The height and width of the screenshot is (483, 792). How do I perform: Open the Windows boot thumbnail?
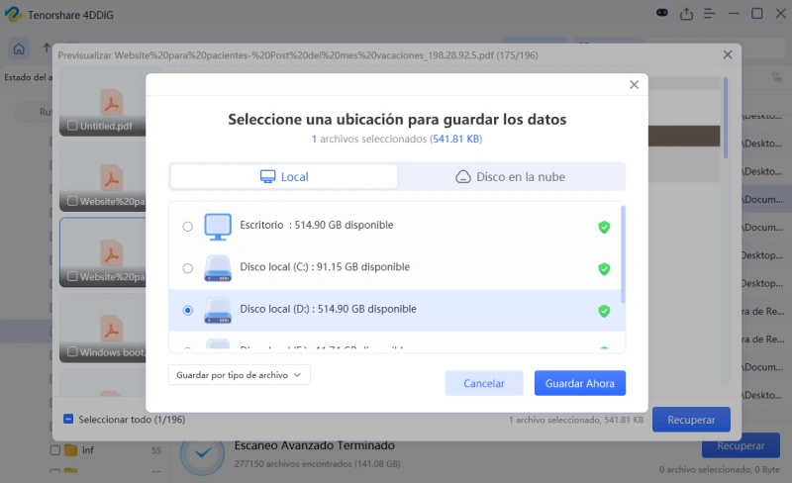coord(103,328)
